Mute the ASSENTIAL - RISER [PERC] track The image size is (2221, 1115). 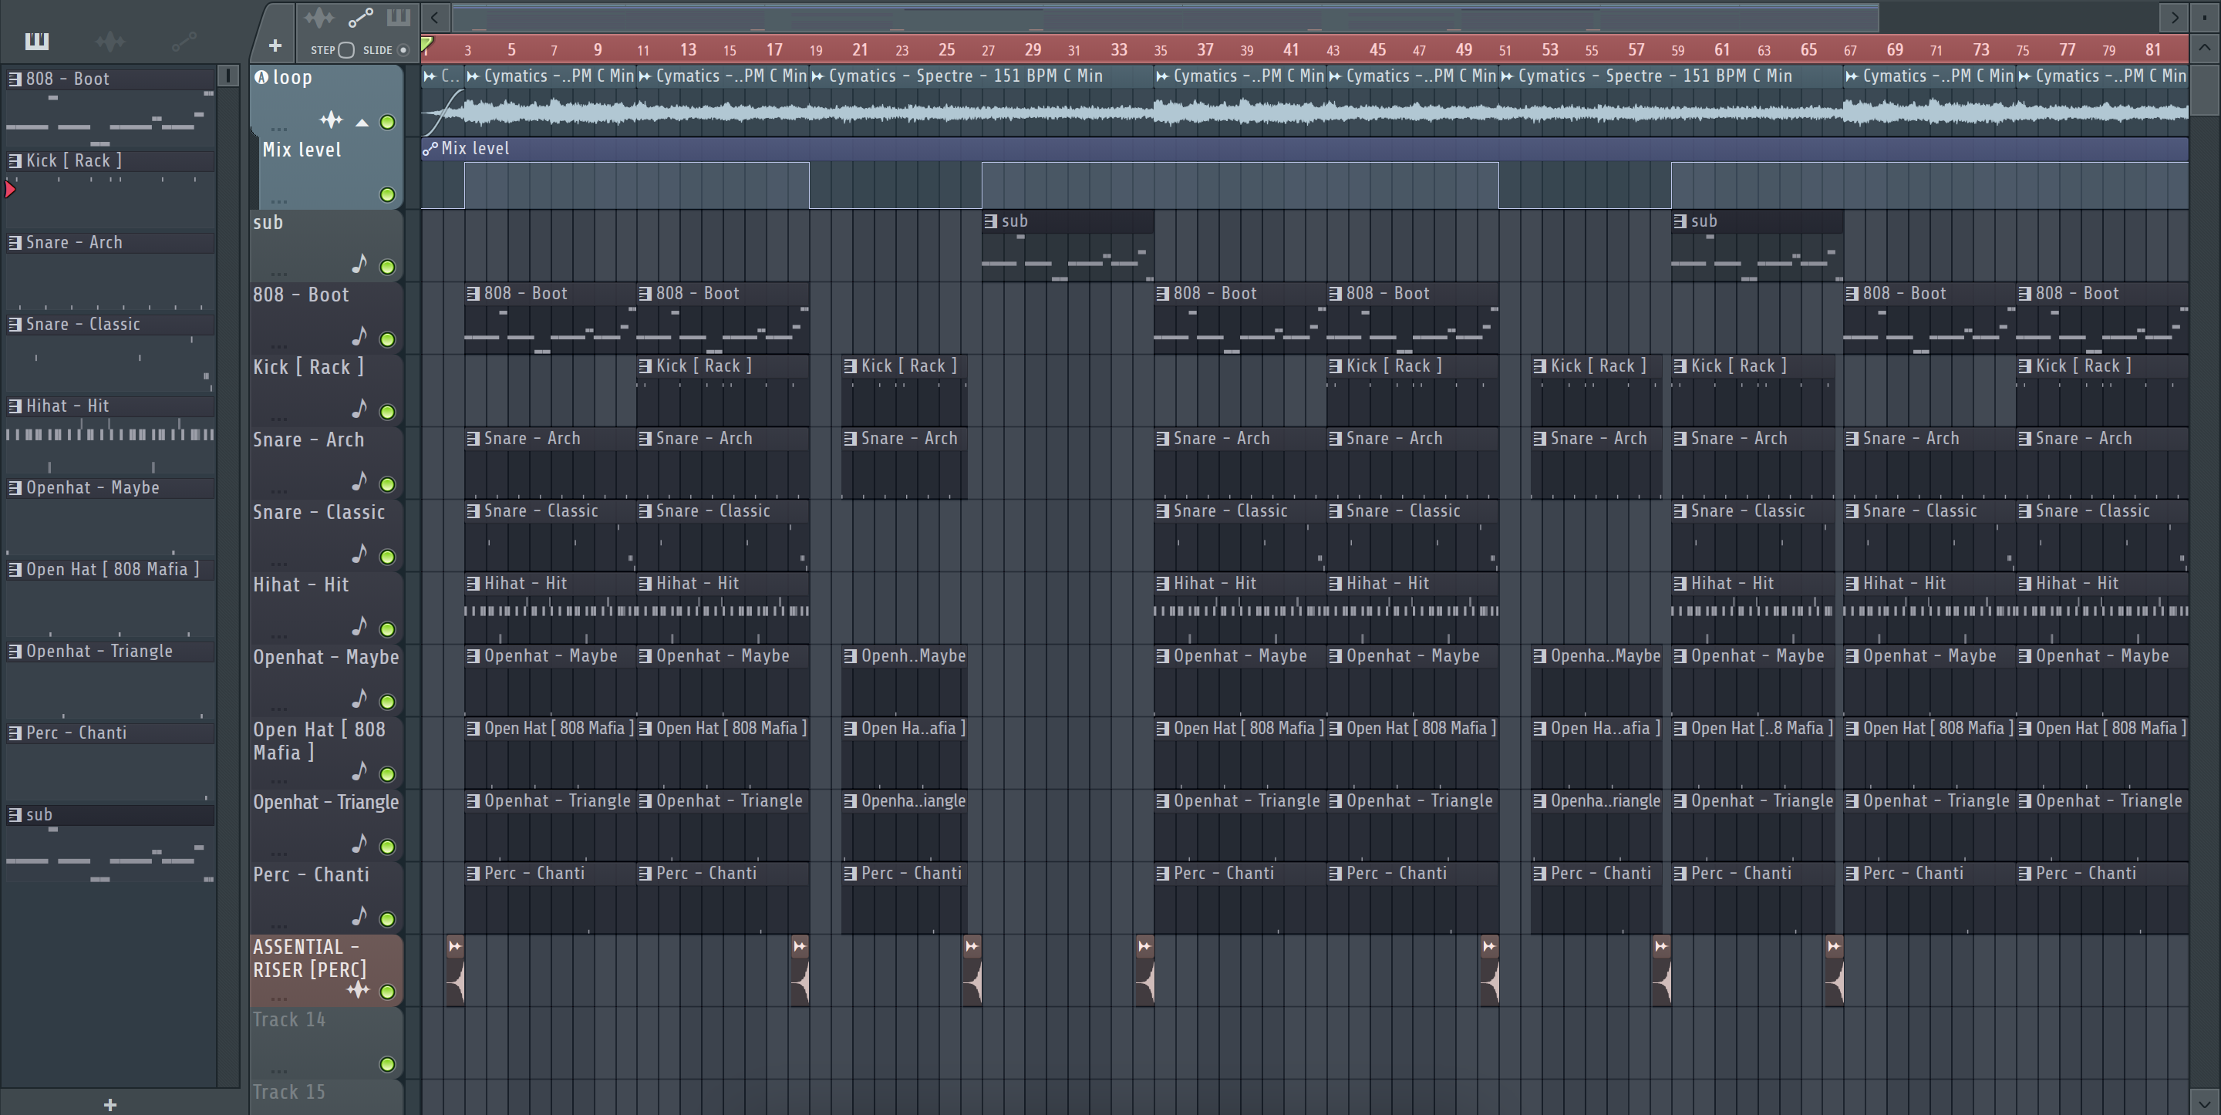point(388,992)
